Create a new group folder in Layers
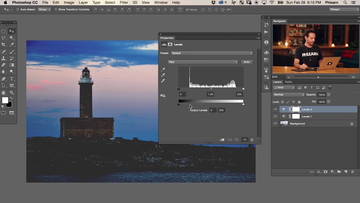The height and width of the screenshot is (203, 360). tap(339, 172)
